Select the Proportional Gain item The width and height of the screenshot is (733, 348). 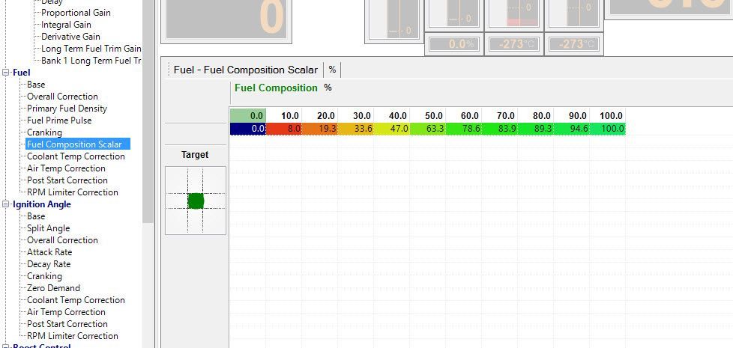click(76, 13)
